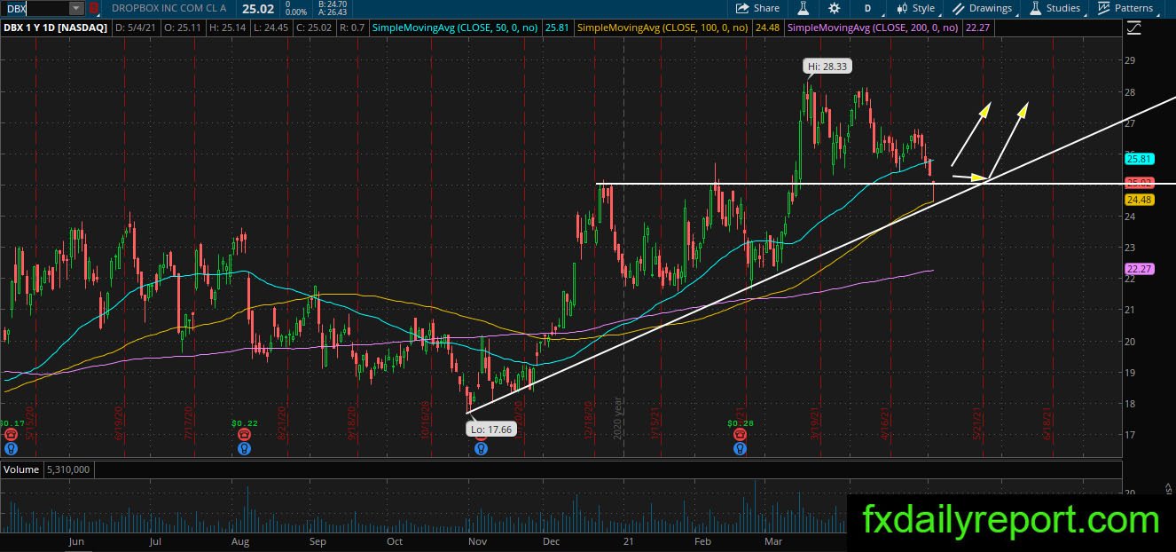
Task: Open the Drawings menu
Action: [983, 8]
